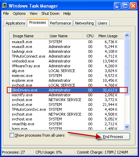Screen dimensions: 139x157
Task: Switch to the Performance tab
Action: tap(61, 23)
